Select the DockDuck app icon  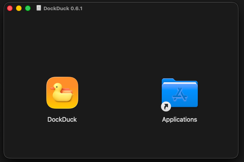pyautogui.click(x=62, y=93)
